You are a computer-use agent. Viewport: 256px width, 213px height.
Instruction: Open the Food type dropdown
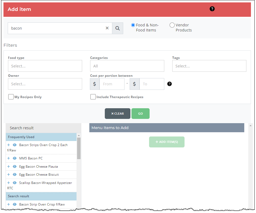click(x=45, y=66)
